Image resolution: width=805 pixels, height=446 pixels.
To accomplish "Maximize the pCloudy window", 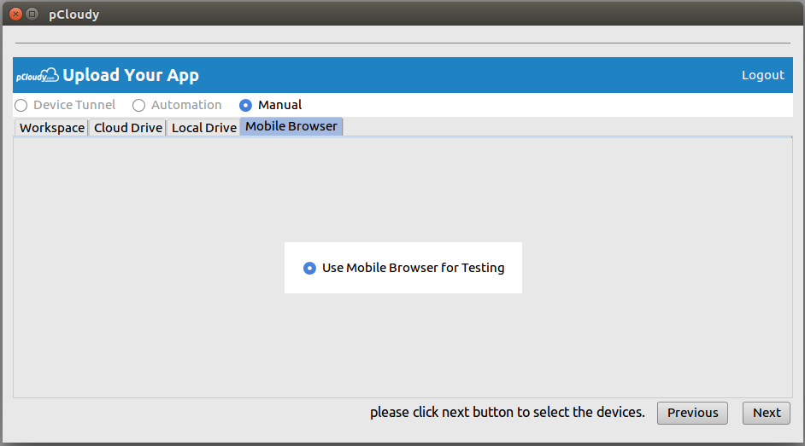I will (32, 14).
